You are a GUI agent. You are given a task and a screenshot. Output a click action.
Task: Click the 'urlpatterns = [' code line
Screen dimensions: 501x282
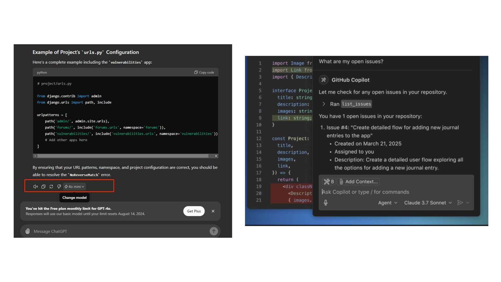52,115
